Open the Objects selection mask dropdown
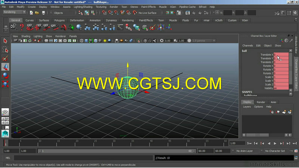 (x=62, y=13)
